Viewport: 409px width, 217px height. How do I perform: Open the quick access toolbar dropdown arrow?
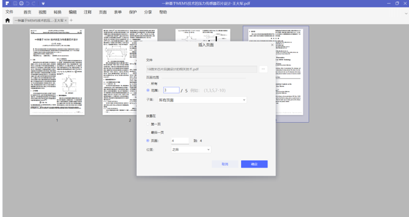[x=43, y=4]
